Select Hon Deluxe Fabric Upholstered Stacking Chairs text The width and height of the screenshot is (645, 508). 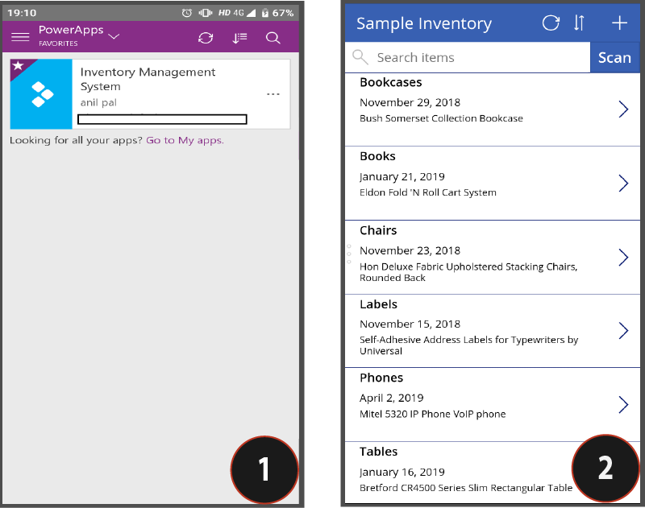(468, 272)
